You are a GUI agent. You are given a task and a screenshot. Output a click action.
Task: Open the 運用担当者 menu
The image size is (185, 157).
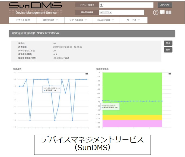pyautogui.click(x=50, y=20)
